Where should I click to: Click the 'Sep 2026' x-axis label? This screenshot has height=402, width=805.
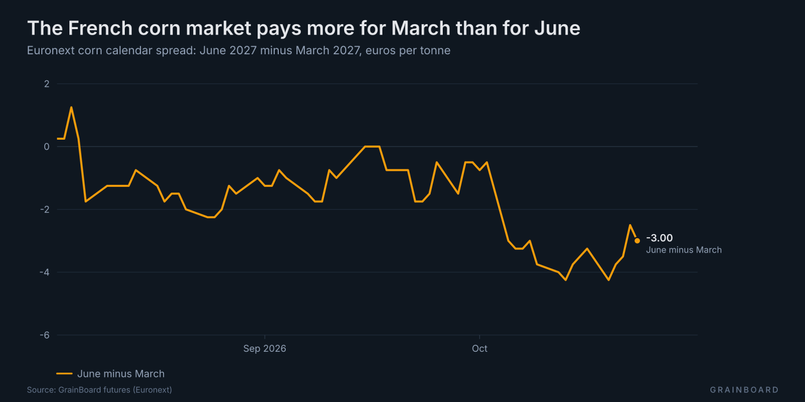[265, 349]
